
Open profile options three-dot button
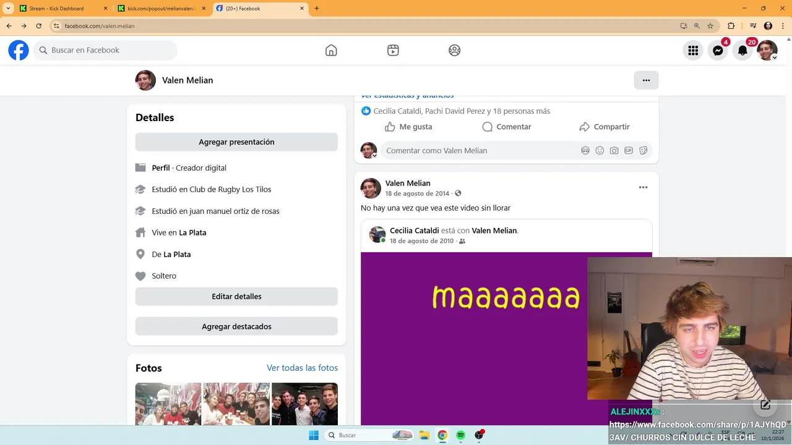pyautogui.click(x=646, y=80)
